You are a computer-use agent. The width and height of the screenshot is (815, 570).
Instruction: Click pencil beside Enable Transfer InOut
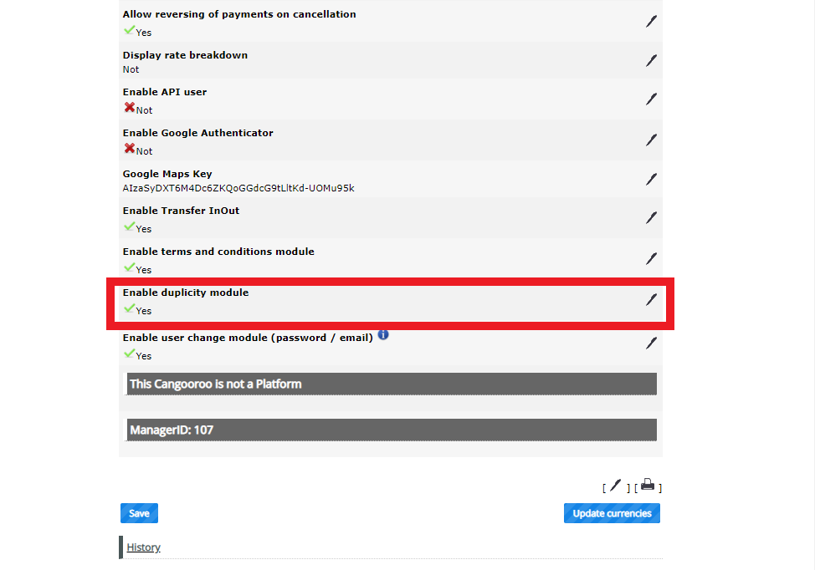651,218
